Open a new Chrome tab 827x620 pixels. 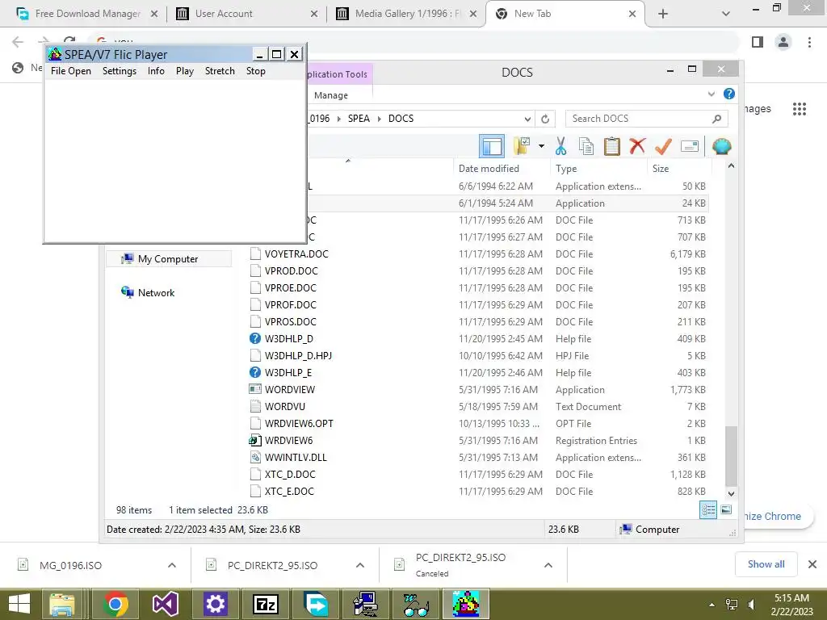(x=663, y=14)
